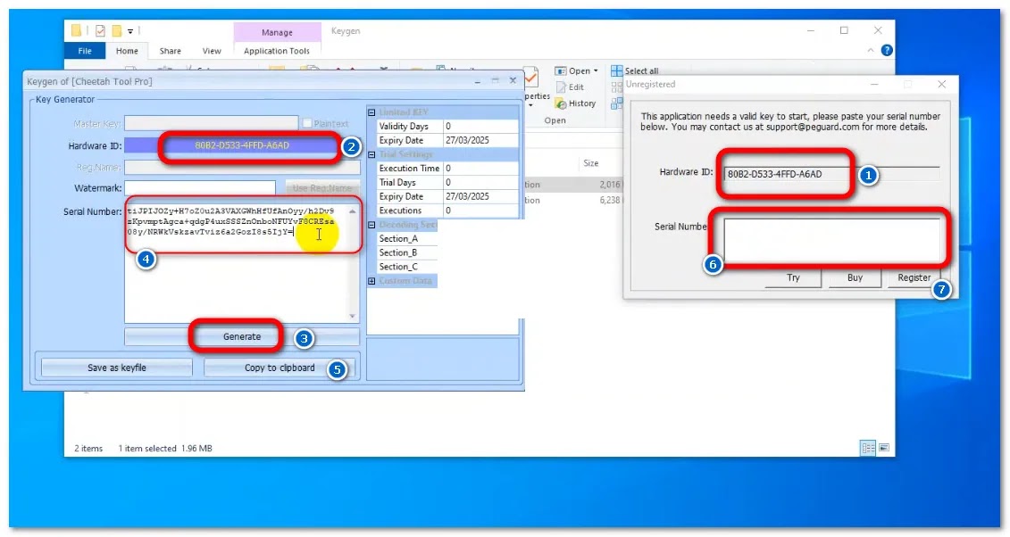Viewport: 1010px width, 537px height.
Task: Switch to the View ribbon tab
Action: [x=212, y=51]
